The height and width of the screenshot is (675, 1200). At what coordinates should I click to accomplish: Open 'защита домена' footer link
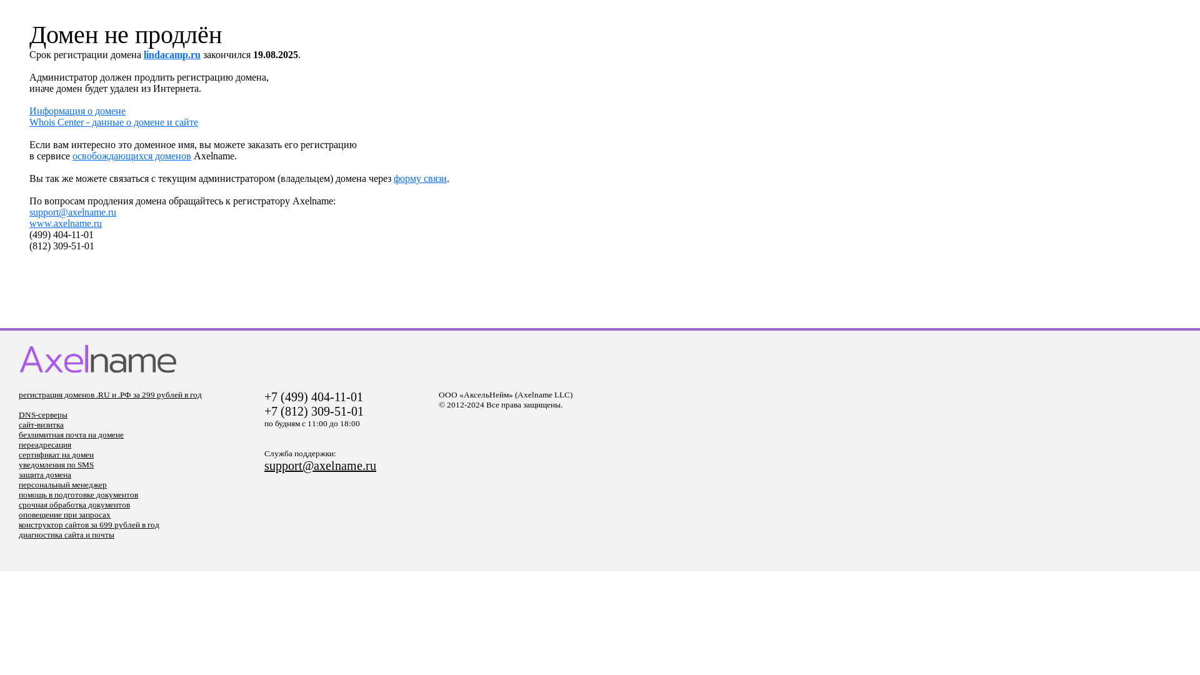click(x=45, y=475)
